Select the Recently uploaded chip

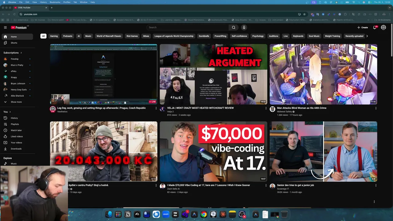354,36
